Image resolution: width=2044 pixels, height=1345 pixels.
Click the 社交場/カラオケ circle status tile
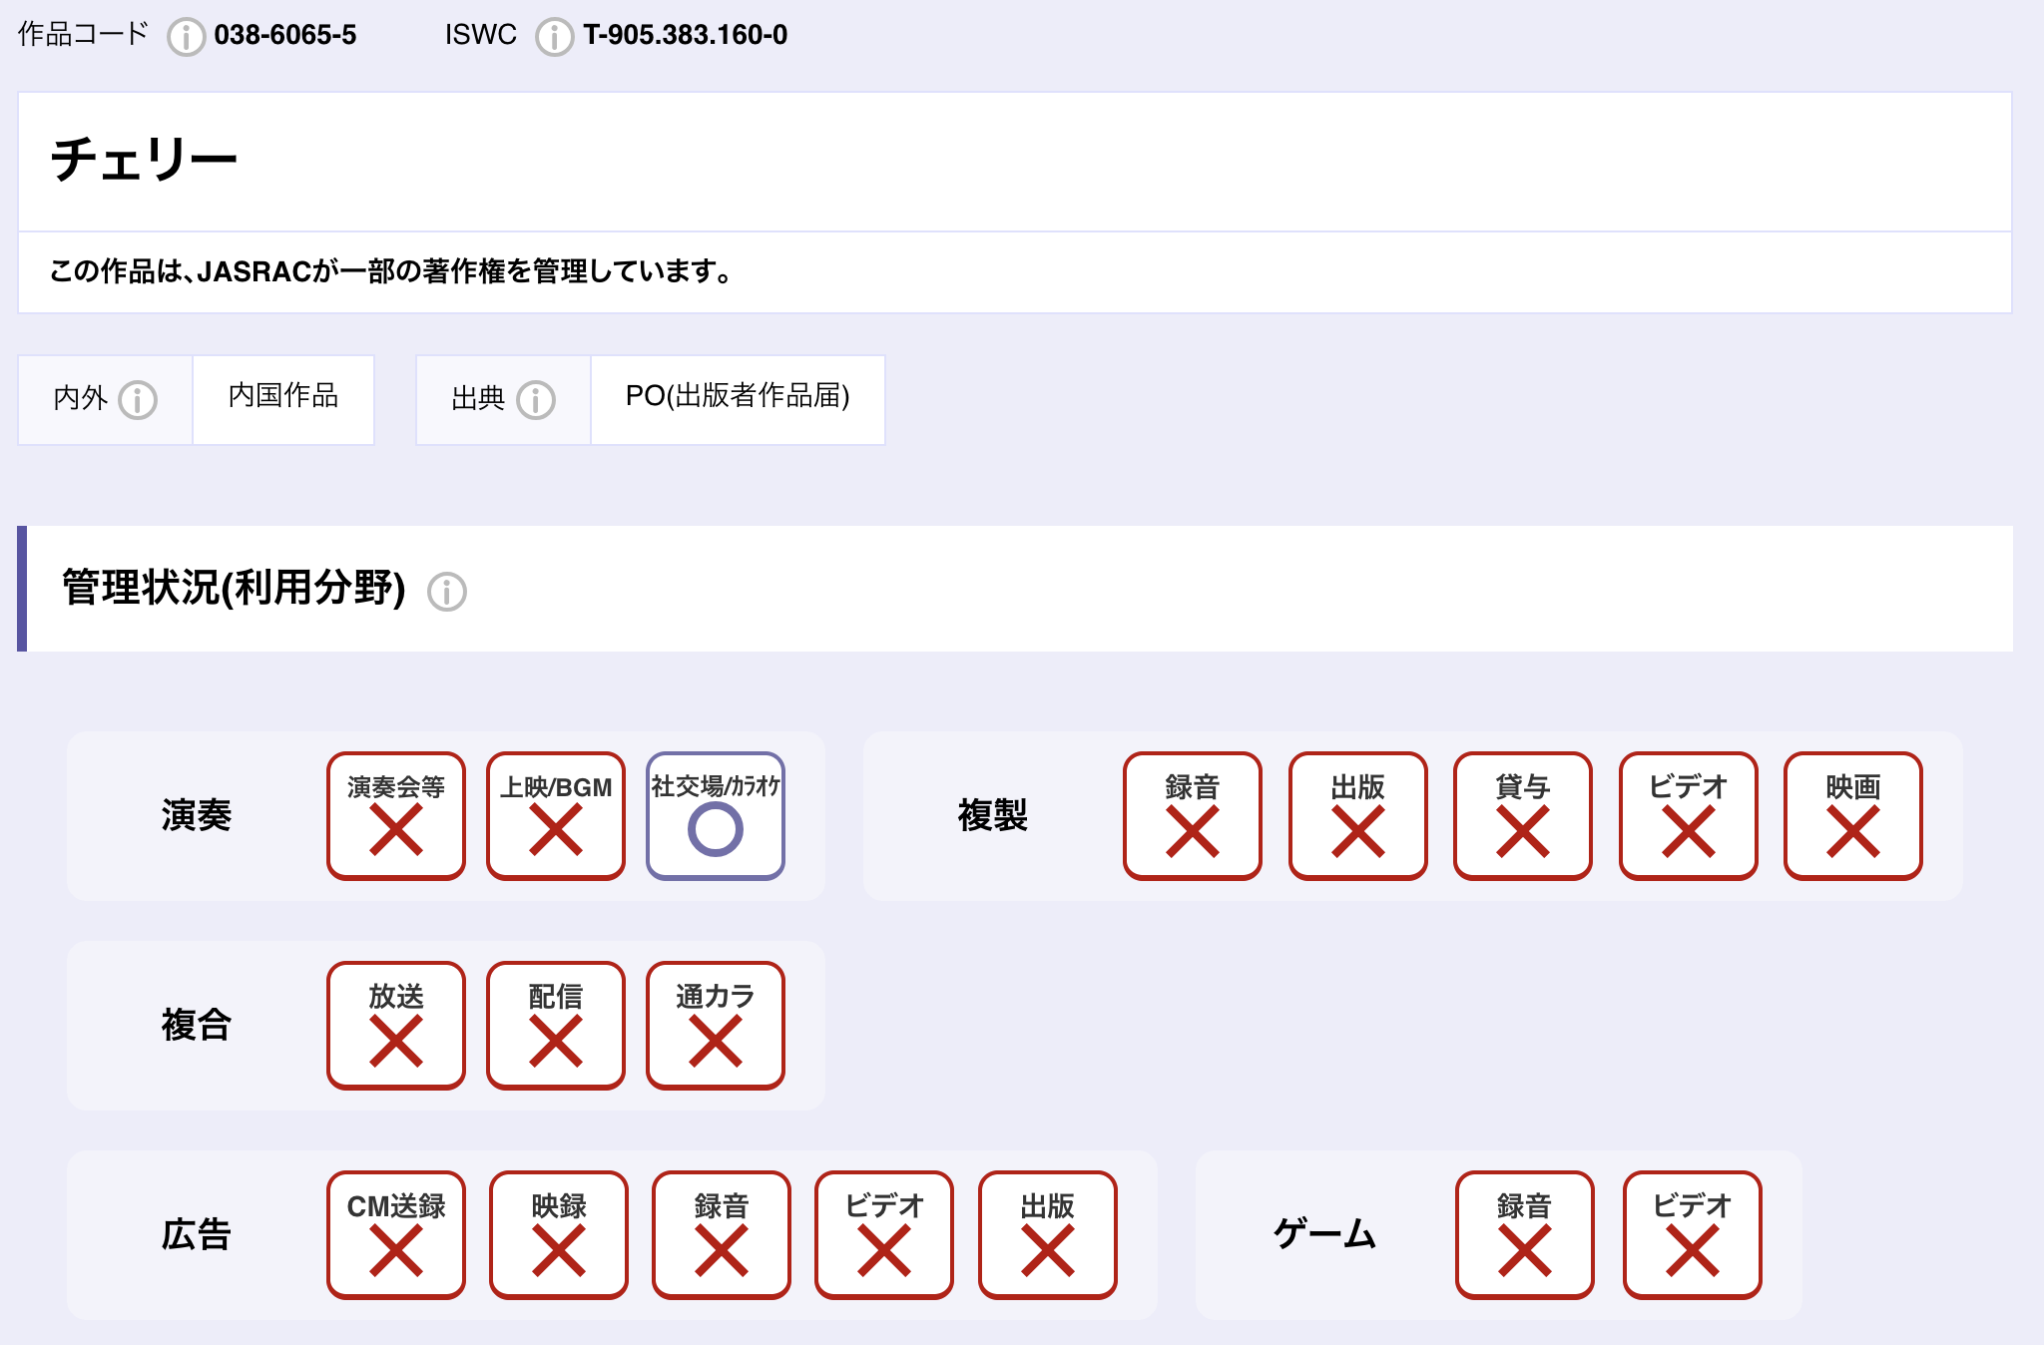point(716,816)
